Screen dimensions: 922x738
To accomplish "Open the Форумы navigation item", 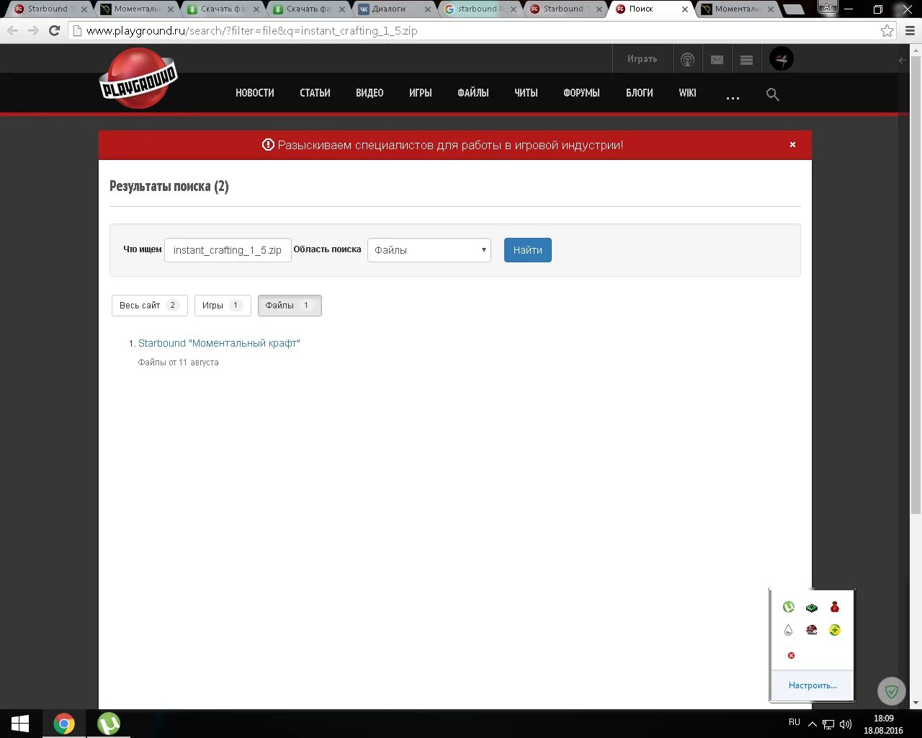I will 581,93.
